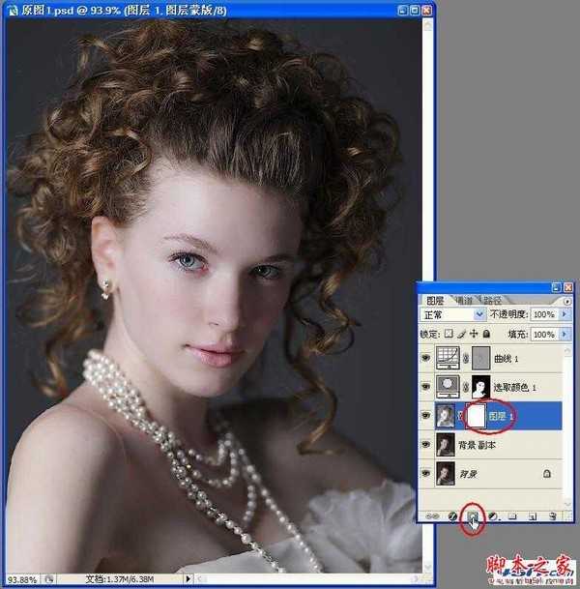Click the Photoshop file icon in the document title bar
The width and height of the screenshot is (580, 589).
[x=13, y=10]
